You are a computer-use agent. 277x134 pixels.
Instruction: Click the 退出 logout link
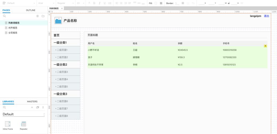tap(266, 16)
